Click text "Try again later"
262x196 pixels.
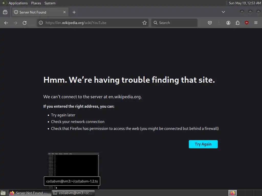(63, 115)
